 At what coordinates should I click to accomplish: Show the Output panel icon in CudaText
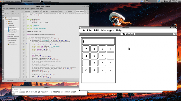pos(3,76)
